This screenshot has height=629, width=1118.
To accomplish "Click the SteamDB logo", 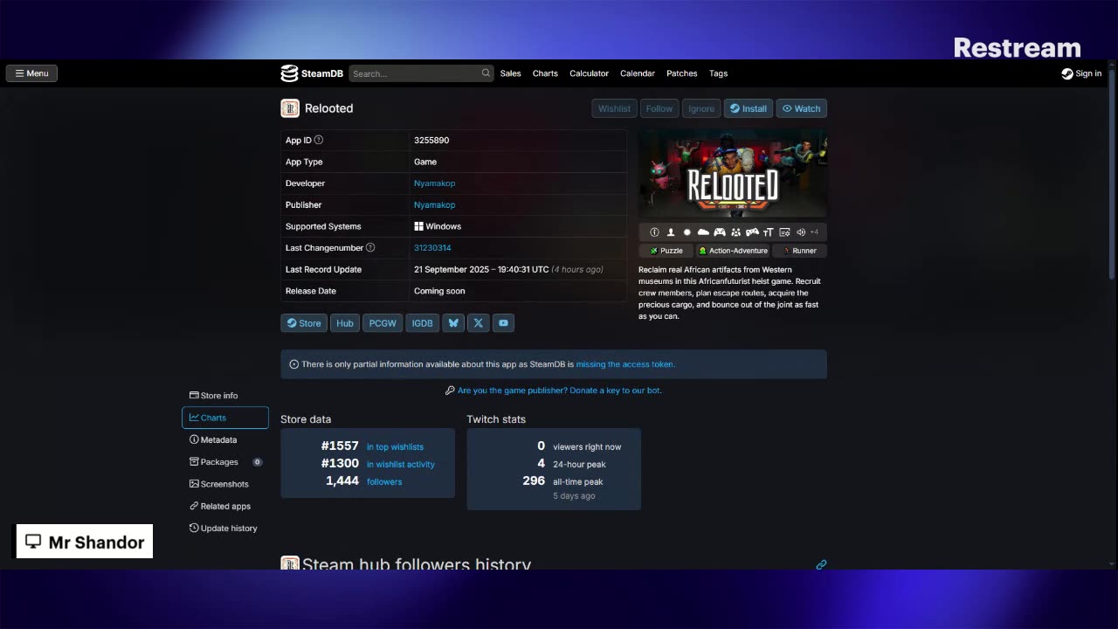I will (312, 73).
